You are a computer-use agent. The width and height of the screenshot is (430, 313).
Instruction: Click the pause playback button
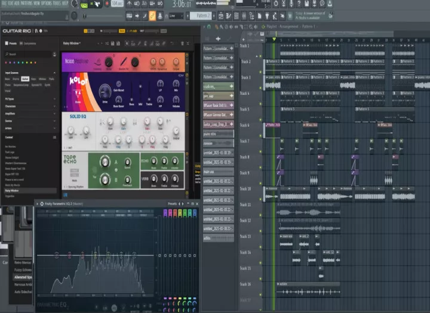point(91,4)
